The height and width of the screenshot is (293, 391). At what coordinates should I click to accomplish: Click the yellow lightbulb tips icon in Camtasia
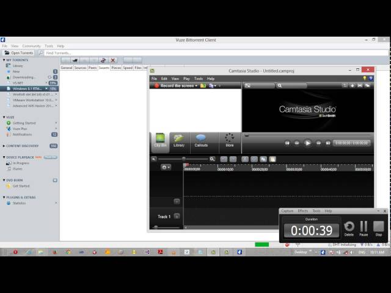tap(365, 79)
